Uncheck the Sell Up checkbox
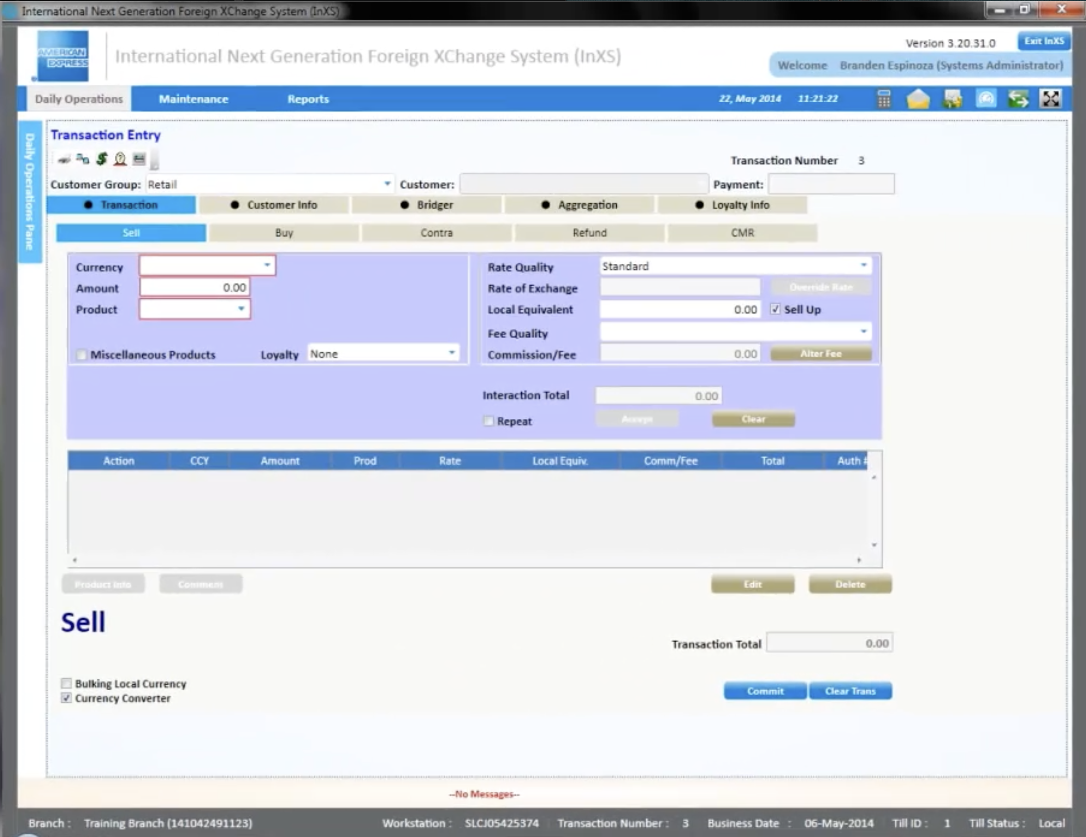The image size is (1086, 837). tap(775, 309)
